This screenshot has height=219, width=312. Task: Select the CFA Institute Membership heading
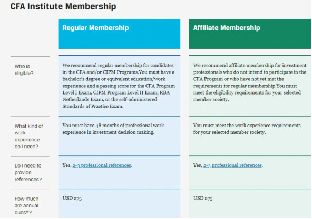(63, 6)
